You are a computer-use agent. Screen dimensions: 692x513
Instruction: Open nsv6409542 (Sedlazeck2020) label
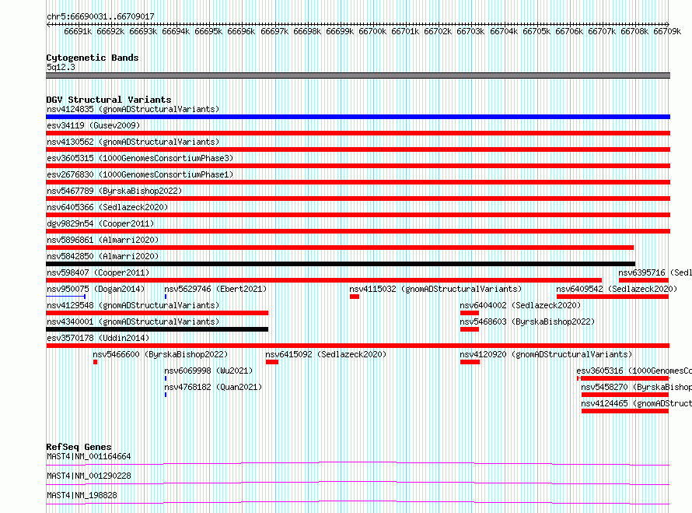pos(617,289)
